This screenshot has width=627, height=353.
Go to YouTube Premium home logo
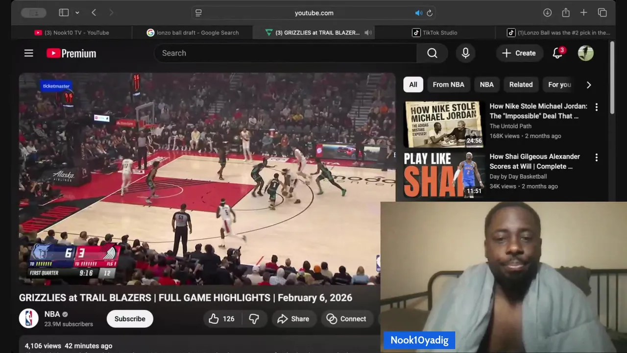pyautogui.click(x=72, y=53)
